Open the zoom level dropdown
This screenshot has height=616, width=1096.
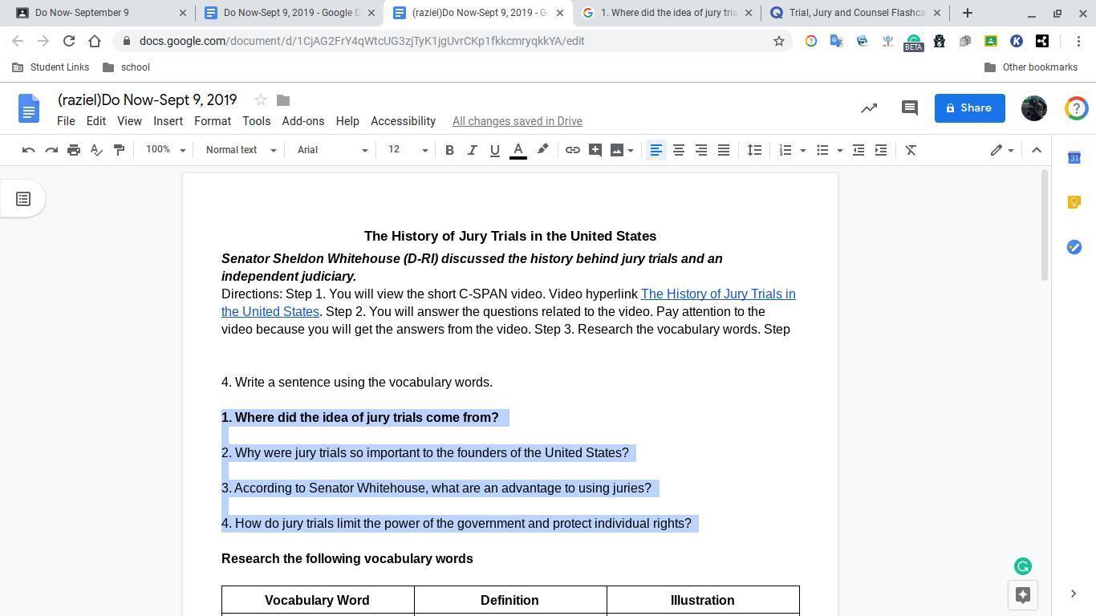(165, 150)
